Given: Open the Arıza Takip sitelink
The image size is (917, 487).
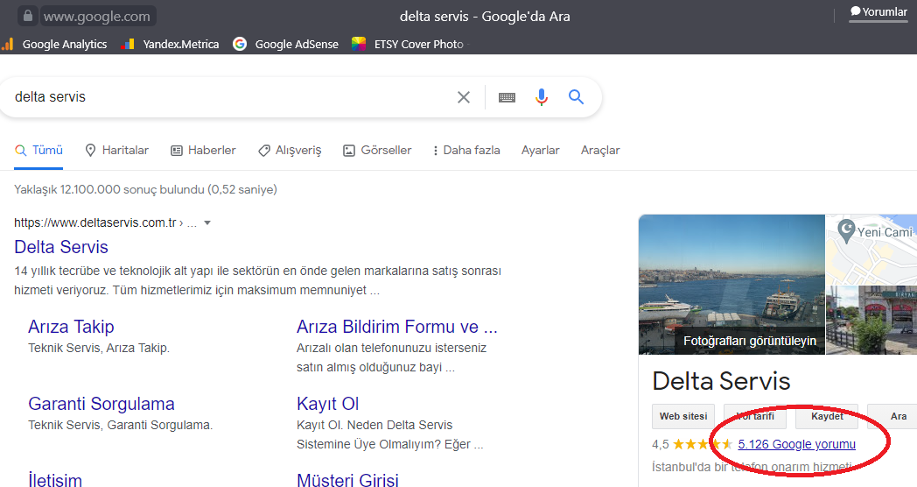Looking at the screenshot, I should coord(72,327).
